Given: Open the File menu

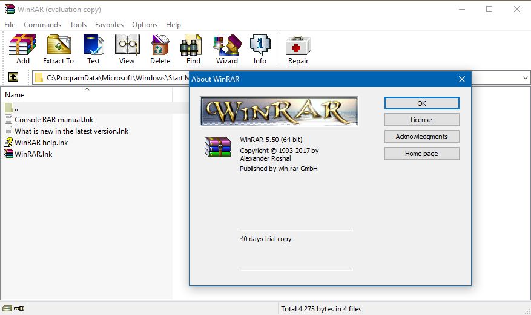Looking at the screenshot, I should [10, 25].
